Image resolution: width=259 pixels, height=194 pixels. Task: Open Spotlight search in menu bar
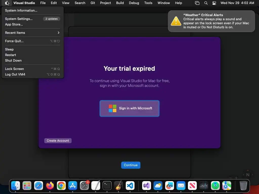click(206, 3)
